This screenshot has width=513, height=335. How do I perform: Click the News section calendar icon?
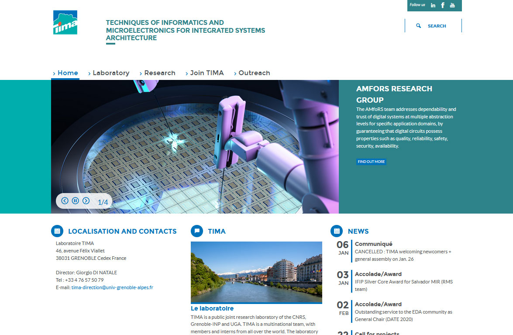coord(337,231)
